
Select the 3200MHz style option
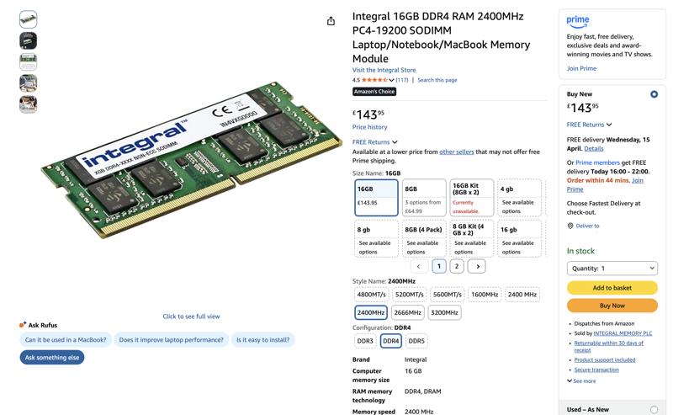point(444,313)
